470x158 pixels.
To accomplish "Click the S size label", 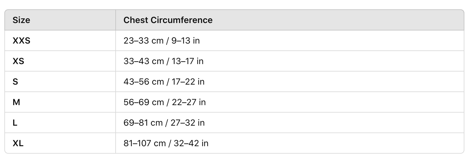I will click(x=15, y=82).
